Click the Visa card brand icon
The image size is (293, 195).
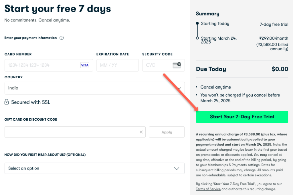tap(85, 65)
